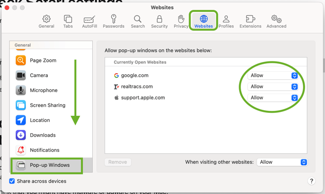This screenshot has height=194, width=325.
Task: Click the Remove button
Action: pyautogui.click(x=118, y=162)
